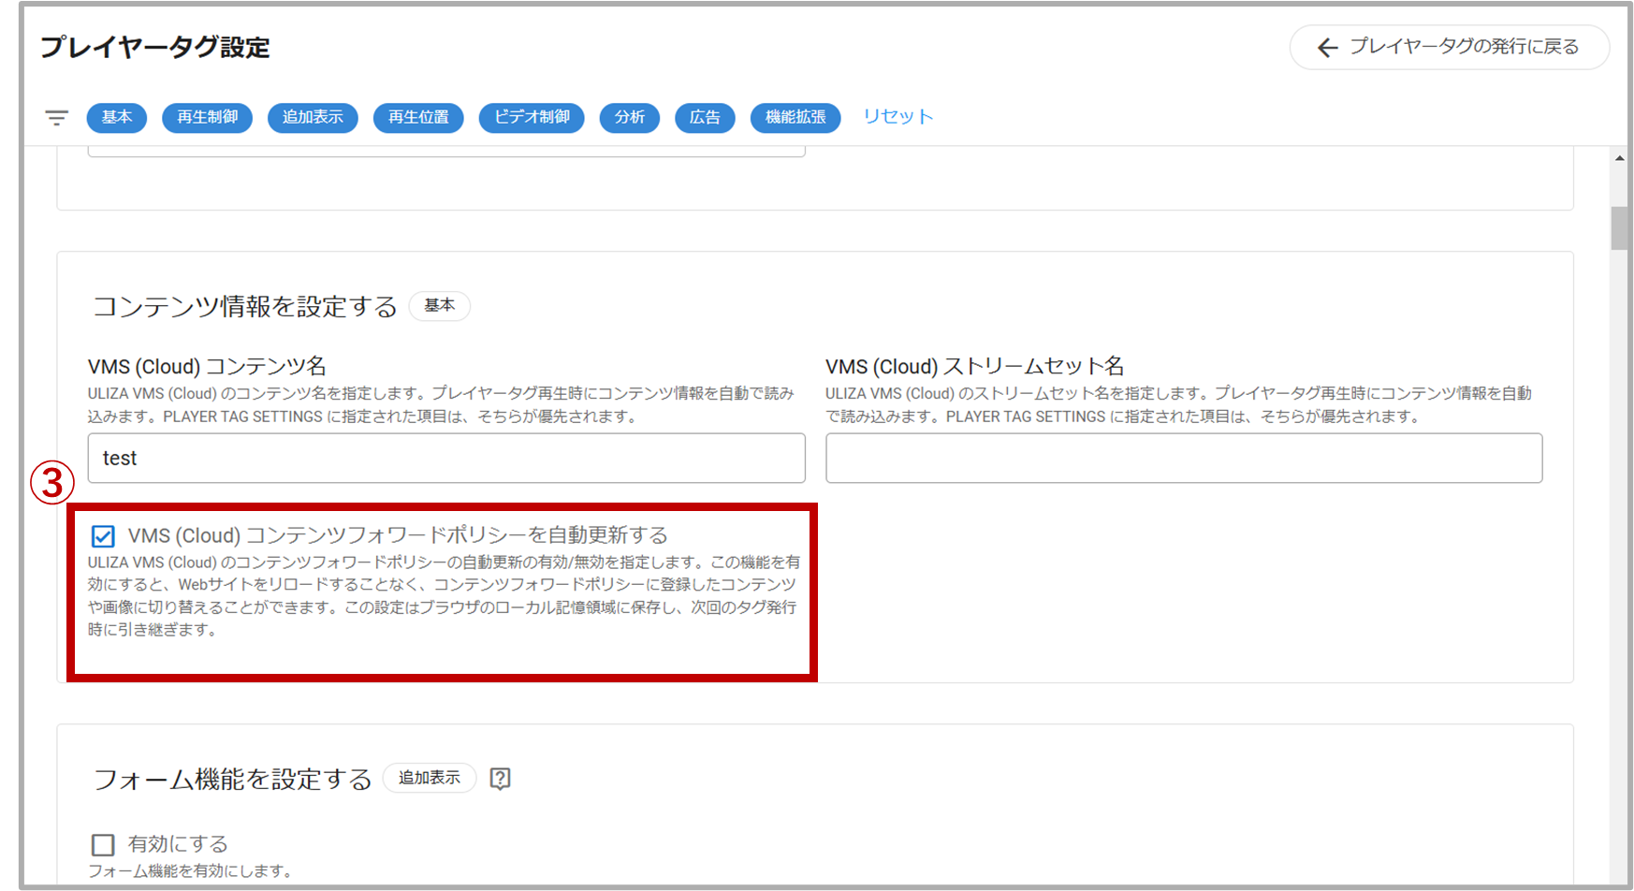Click the リセット link
Image resolution: width=1634 pixels, height=891 pixels.
click(898, 117)
